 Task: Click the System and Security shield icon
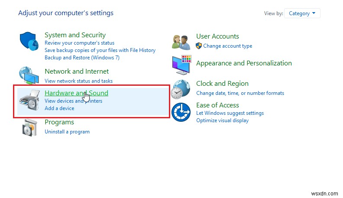29,42
